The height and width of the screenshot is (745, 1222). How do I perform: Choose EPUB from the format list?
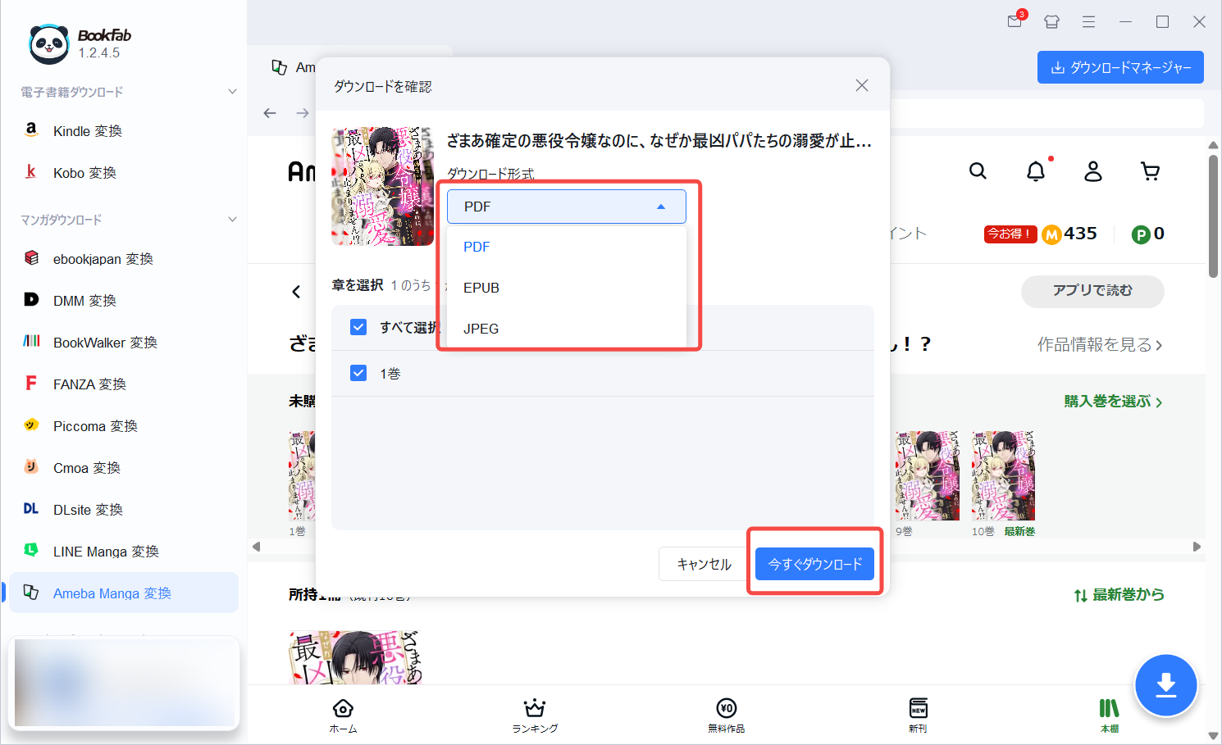pyautogui.click(x=566, y=288)
